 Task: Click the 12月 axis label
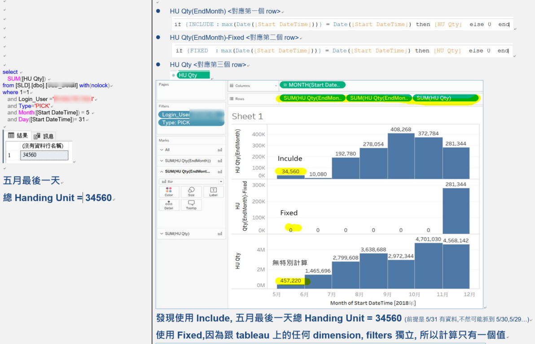pyautogui.click(x=469, y=294)
